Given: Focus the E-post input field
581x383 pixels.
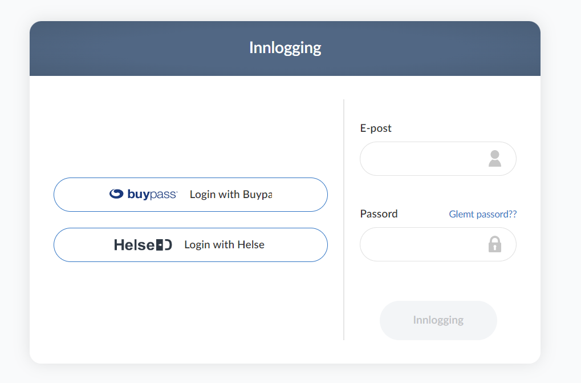Looking at the screenshot, I should tap(438, 159).
